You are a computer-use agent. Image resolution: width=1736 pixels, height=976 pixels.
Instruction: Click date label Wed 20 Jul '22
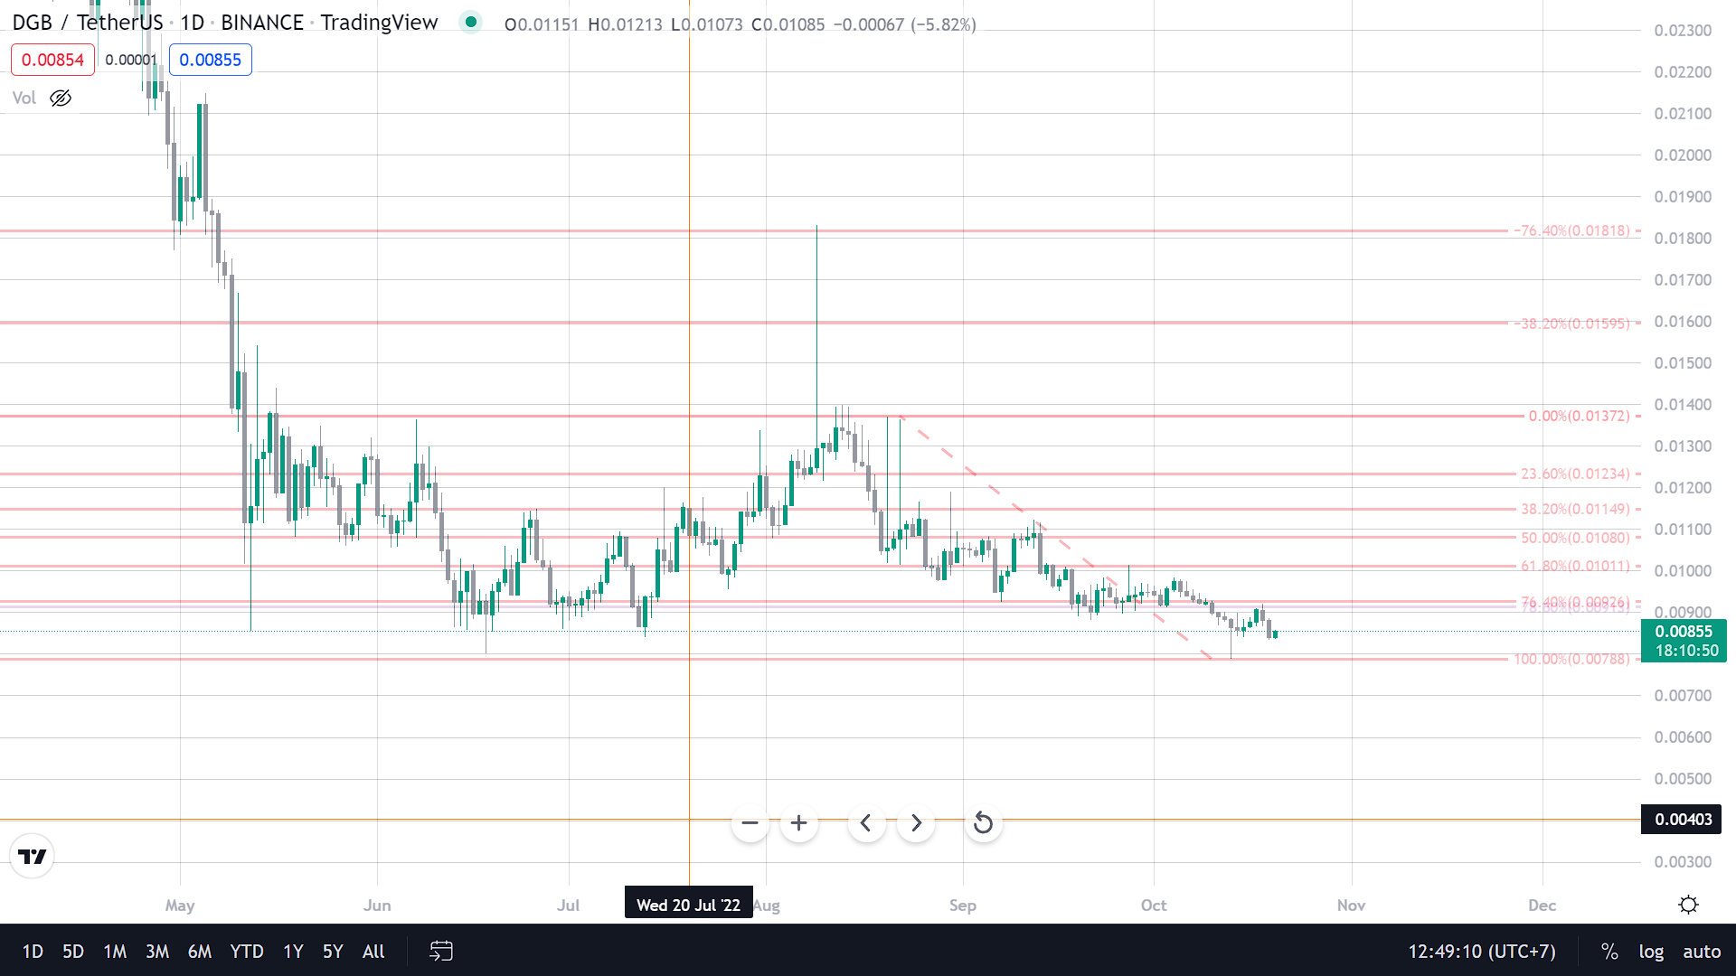[688, 905]
